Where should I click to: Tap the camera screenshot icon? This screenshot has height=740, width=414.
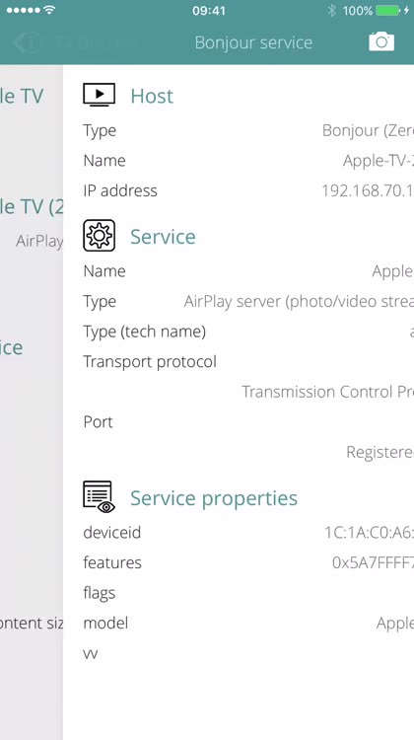point(381,42)
